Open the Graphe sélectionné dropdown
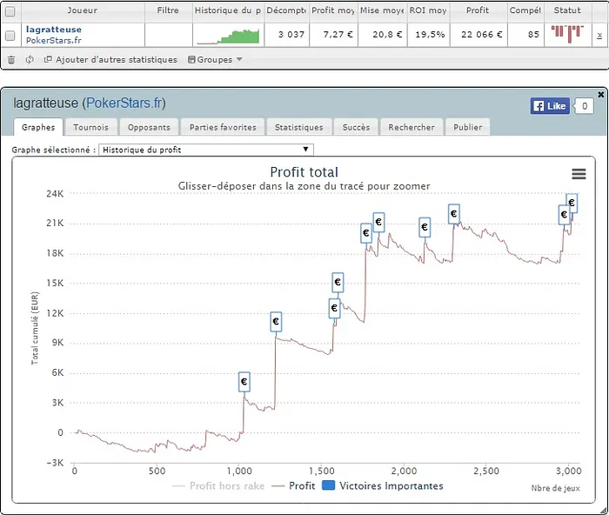This screenshot has height=515, width=609. [206, 150]
